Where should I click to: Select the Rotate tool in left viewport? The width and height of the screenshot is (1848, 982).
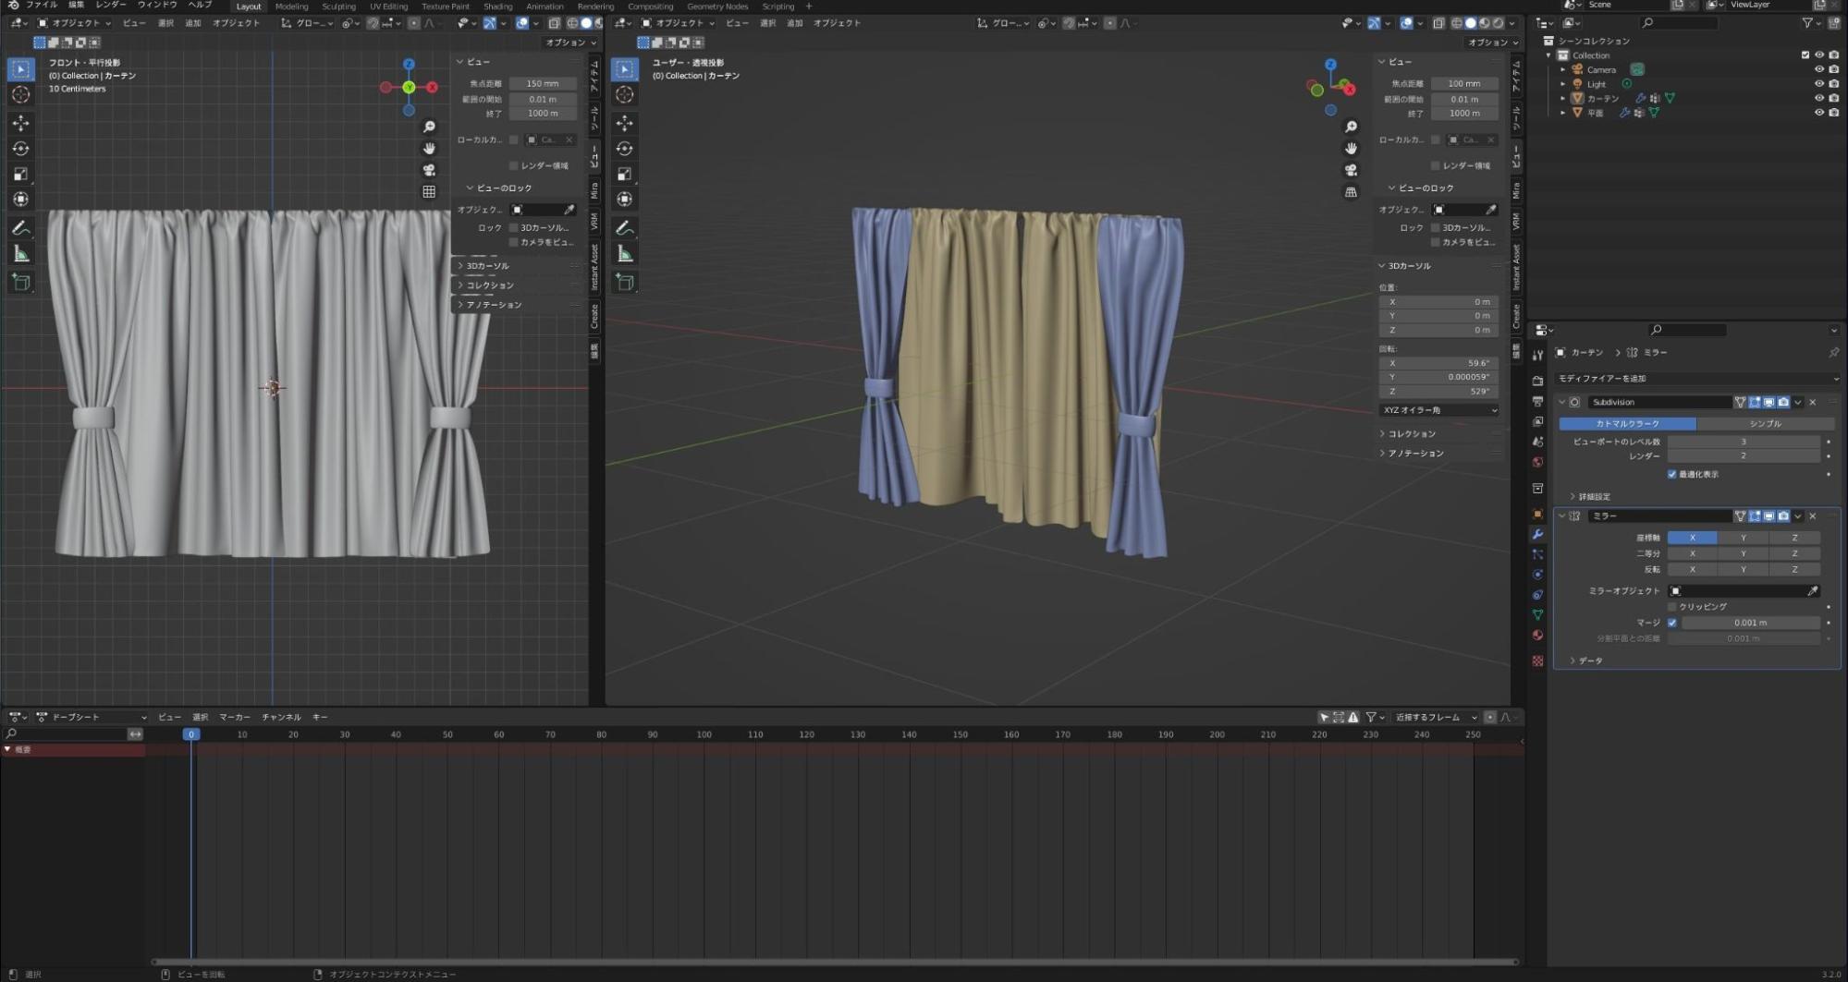coord(20,149)
